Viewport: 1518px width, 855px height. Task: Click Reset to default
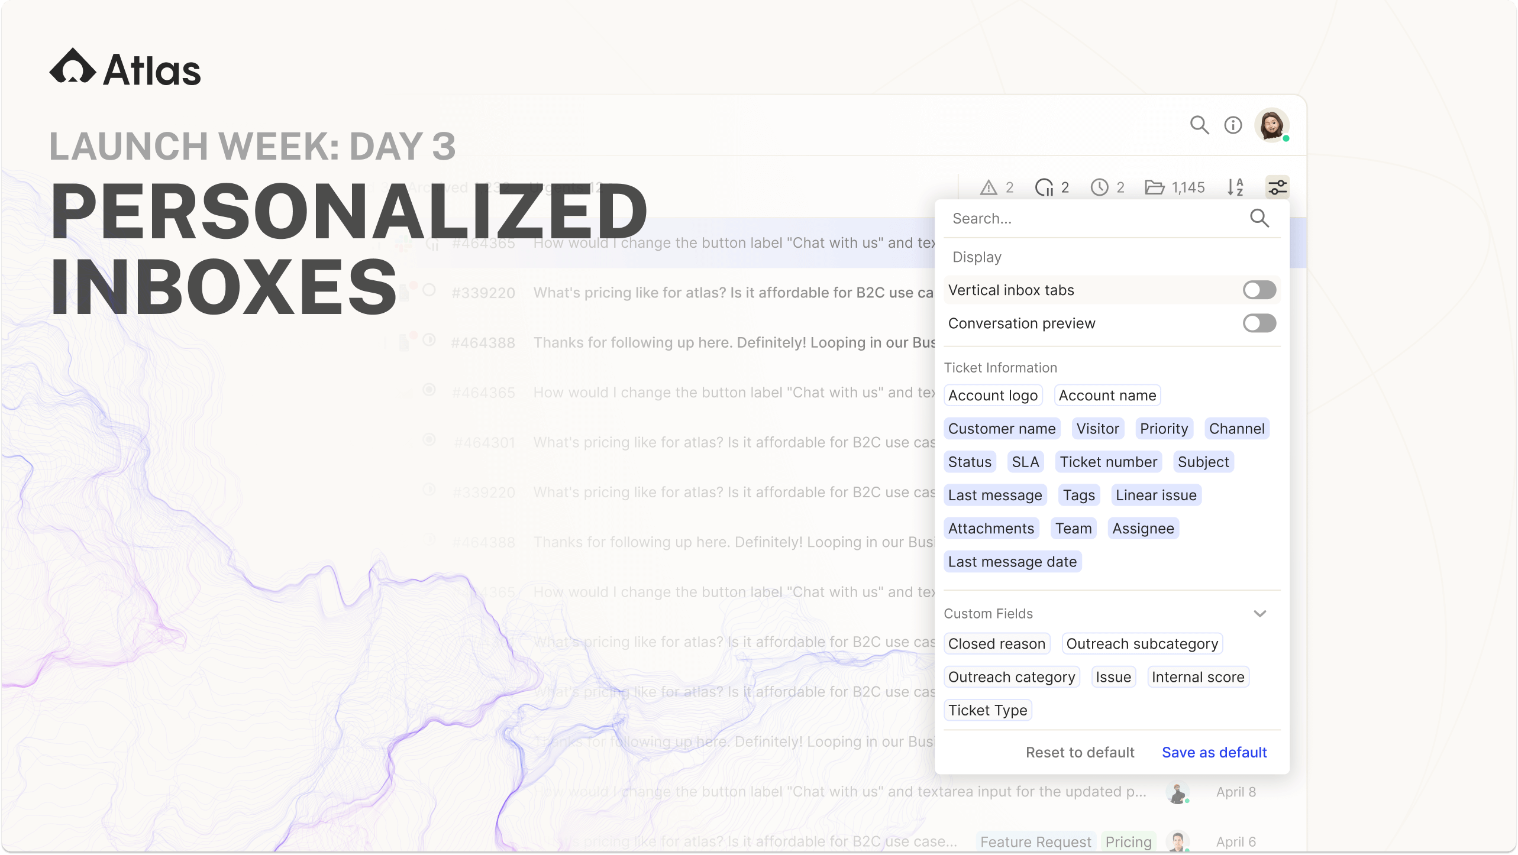pos(1080,753)
